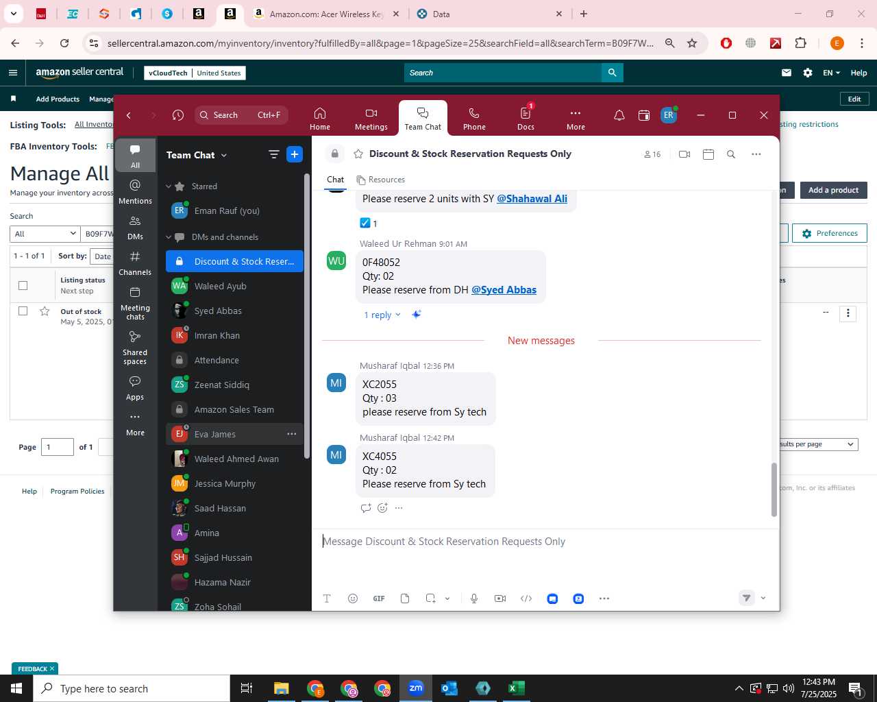Collapse the DMs and channels section

tap(169, 237)
